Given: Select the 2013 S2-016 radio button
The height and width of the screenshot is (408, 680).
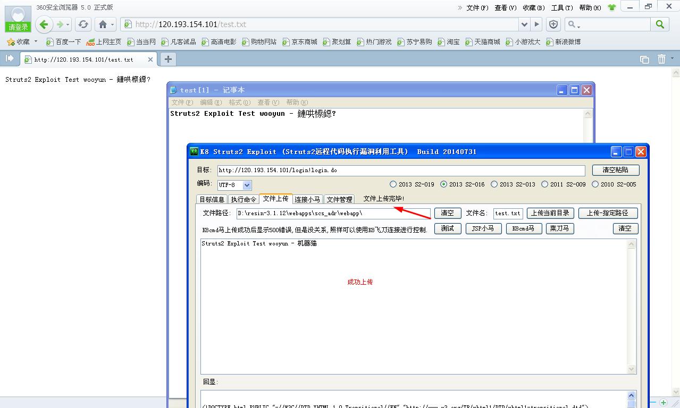Looking at the screenshot, I should pos(444,184).
